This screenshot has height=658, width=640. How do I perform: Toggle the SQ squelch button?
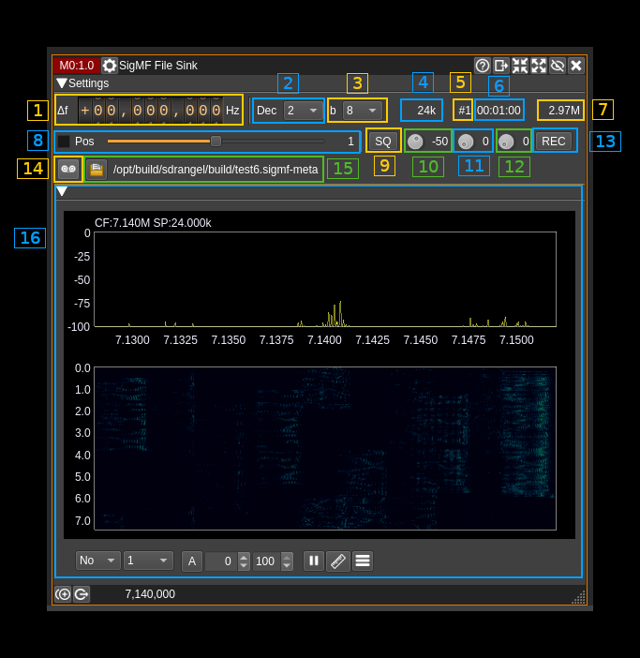click(x=383, y=141)
